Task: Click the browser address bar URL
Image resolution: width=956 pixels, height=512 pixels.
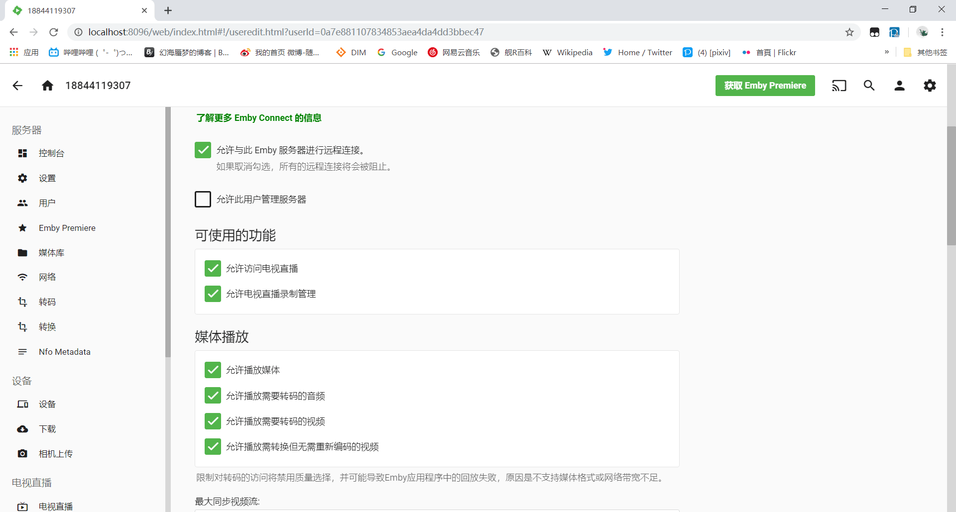Action: [x=286, y=32]
